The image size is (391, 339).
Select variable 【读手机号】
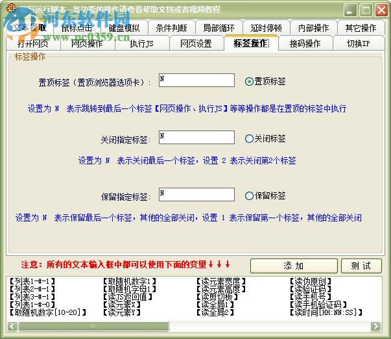click(x=311, y=297)
